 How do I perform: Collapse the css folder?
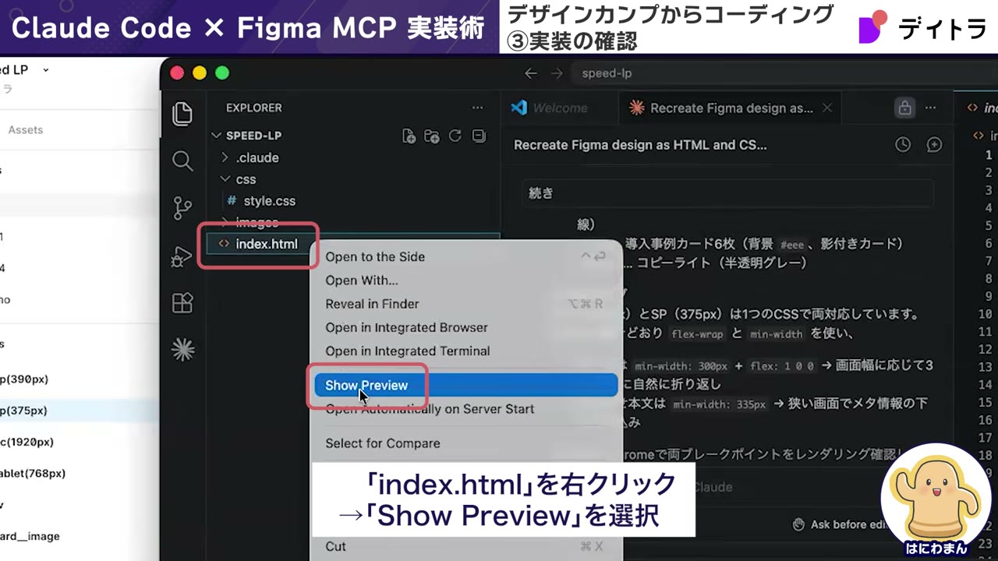(x=225, y=179)
